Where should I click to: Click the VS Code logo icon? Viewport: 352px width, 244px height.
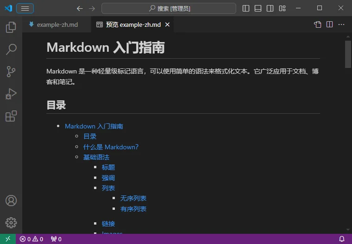(x=8, y=8)
